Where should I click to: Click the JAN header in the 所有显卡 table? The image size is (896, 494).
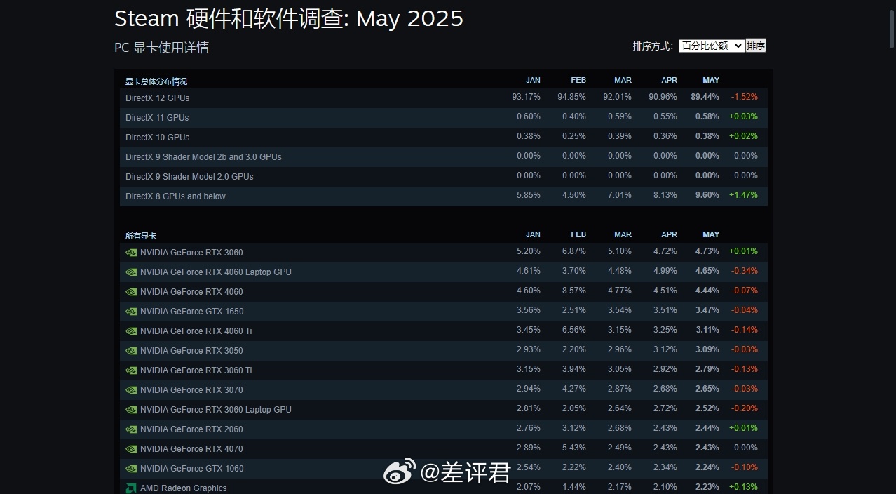(533, 234)
